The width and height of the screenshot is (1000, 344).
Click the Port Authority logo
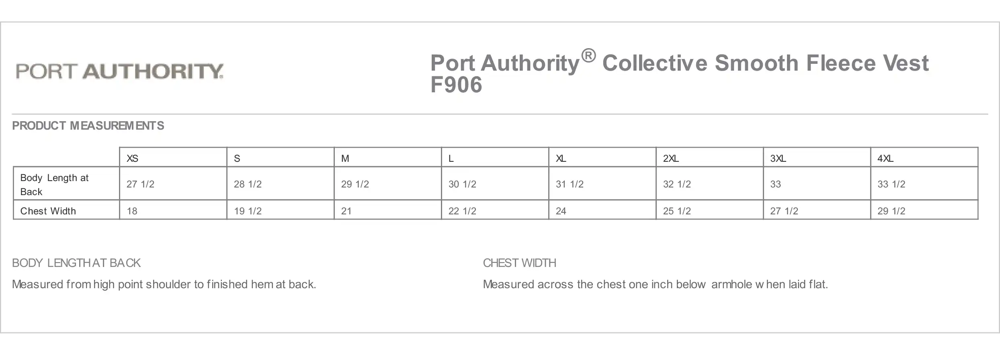(x=119, y=71)
